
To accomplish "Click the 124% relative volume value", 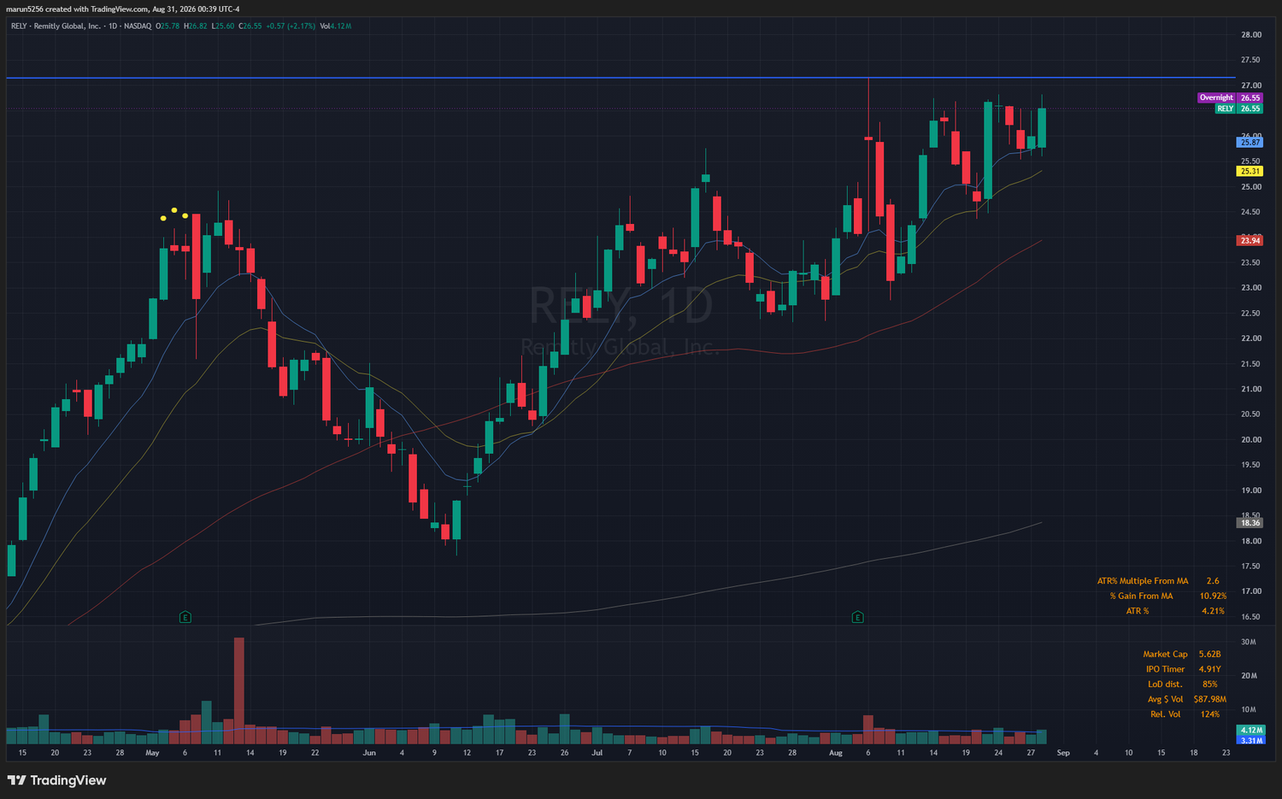I will 1209,714.
